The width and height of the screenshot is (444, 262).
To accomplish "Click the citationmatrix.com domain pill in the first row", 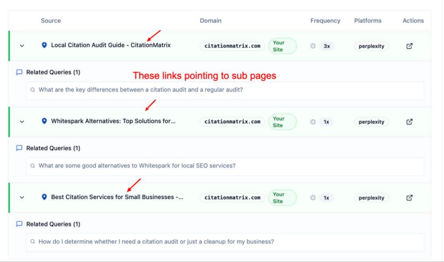I will (232, 46).
